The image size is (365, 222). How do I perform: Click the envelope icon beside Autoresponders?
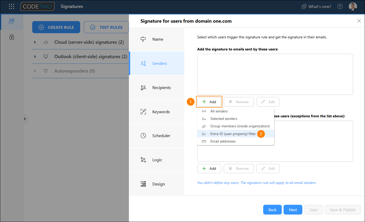click(46, 71)
